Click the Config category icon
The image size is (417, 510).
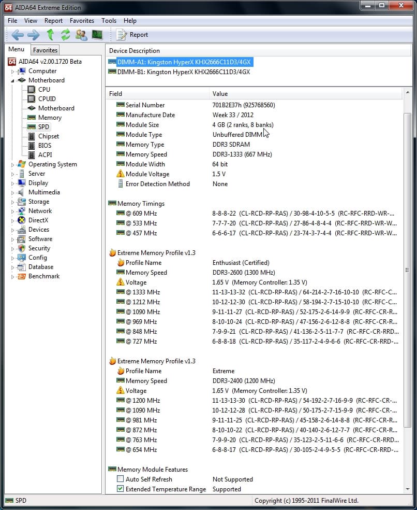pos(22,258)
